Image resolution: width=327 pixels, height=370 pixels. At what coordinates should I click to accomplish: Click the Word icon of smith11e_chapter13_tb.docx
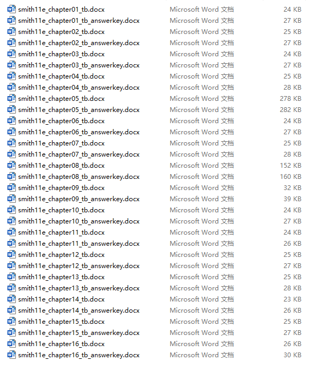[x=12, y=277]
